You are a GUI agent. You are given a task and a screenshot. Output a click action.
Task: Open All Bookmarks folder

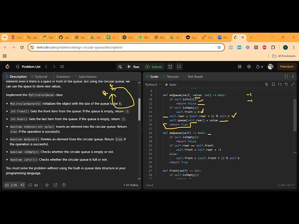tap(284, 56)
